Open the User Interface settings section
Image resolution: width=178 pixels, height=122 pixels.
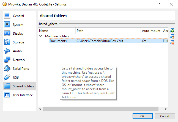(23, 95)
